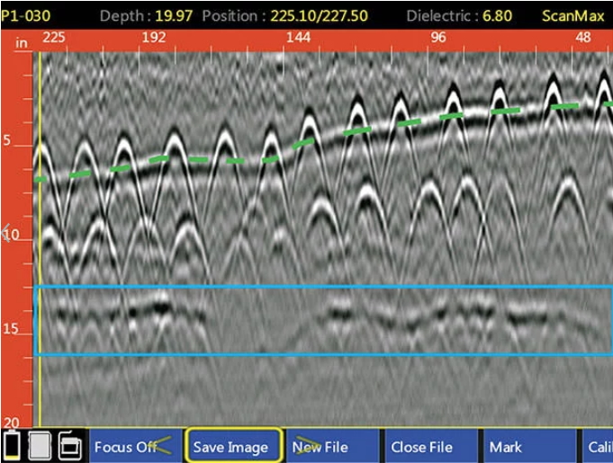Click the left arrow near depth 10
The image size is (613, 463).
[x=5, y=233]
